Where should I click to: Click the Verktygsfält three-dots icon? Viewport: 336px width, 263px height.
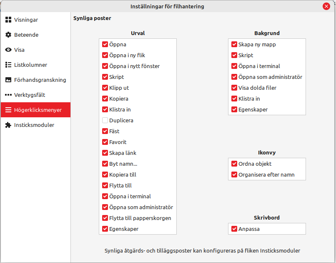(8, 95)
